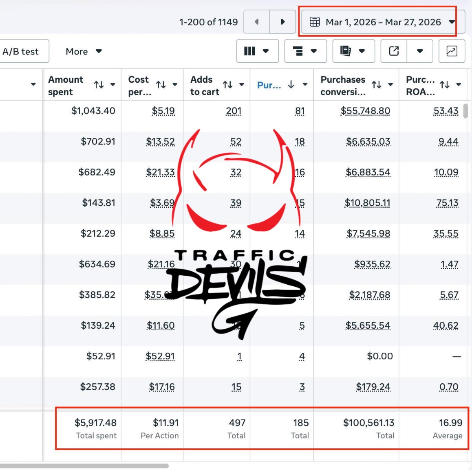Click the 40.62 ROAS value
This screenshot has width=472, height=470.
[x=446, y=326]
